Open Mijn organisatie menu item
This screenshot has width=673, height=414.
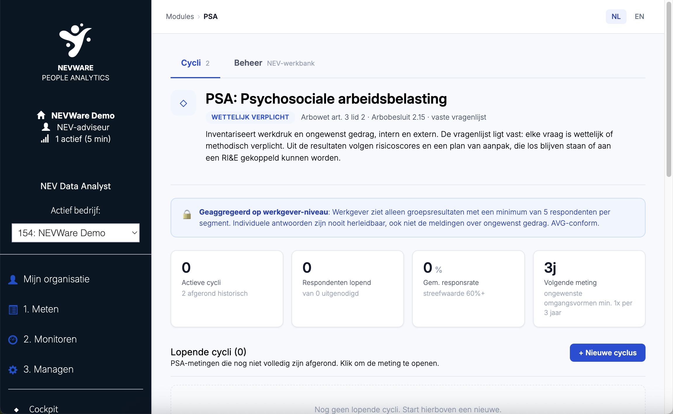[56, 279]
